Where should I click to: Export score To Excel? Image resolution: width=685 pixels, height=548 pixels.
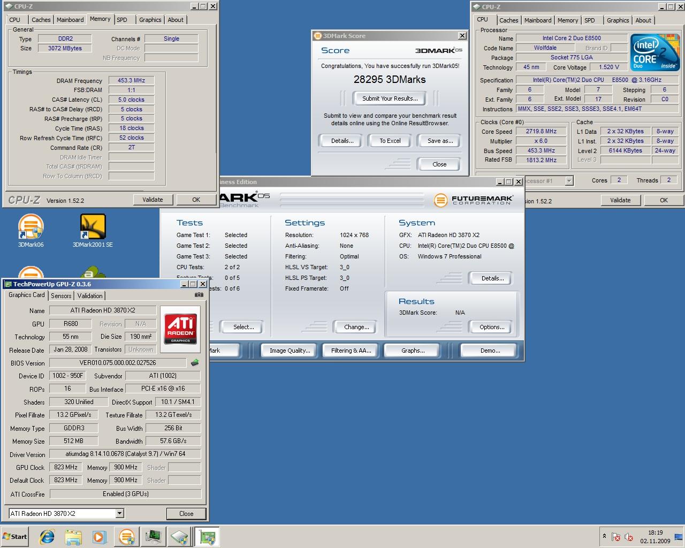[390, 141]
